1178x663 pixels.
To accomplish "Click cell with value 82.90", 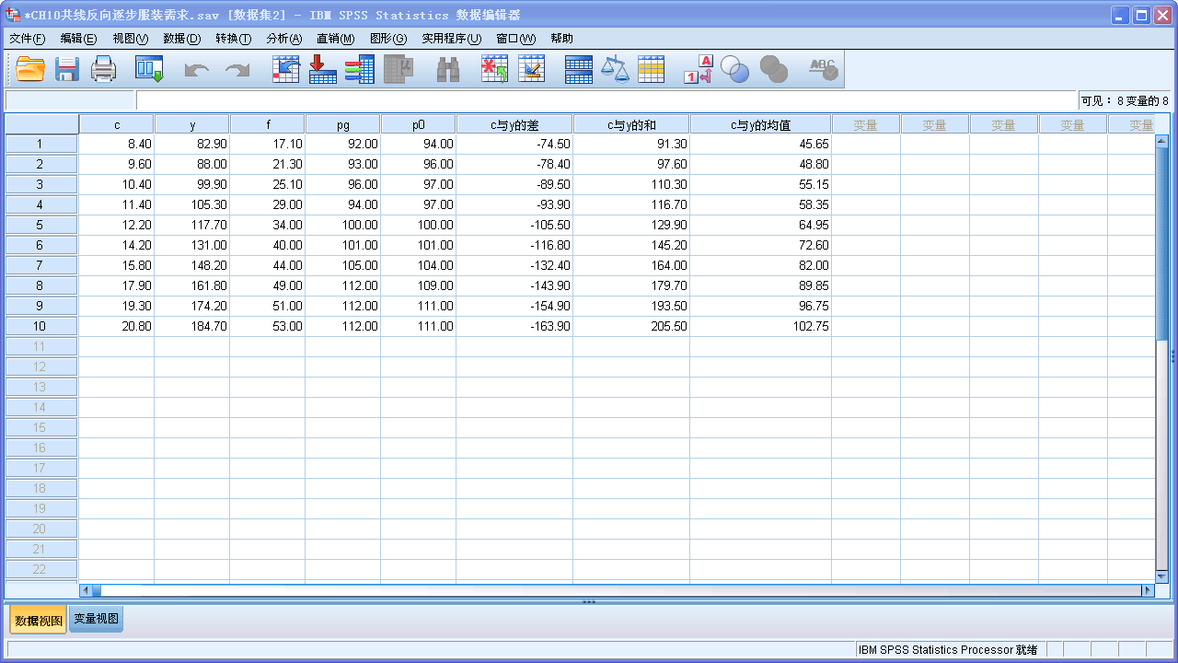I will (x=191, y=144).
